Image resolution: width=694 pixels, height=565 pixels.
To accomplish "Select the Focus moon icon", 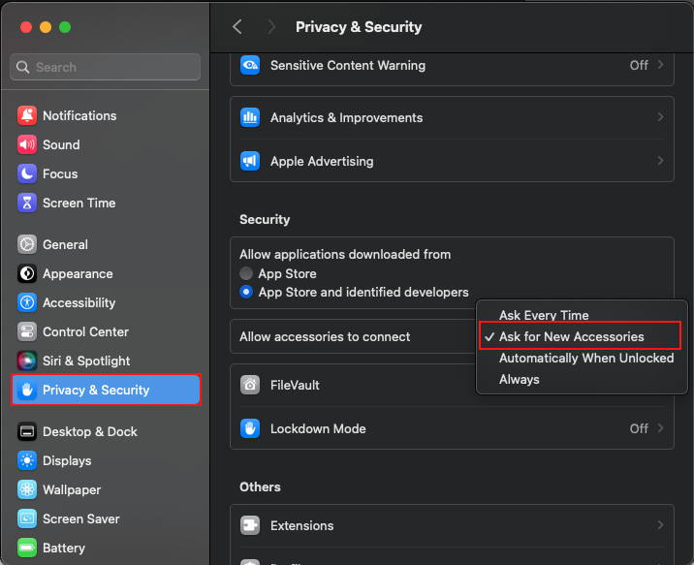I will click(27, 173).
